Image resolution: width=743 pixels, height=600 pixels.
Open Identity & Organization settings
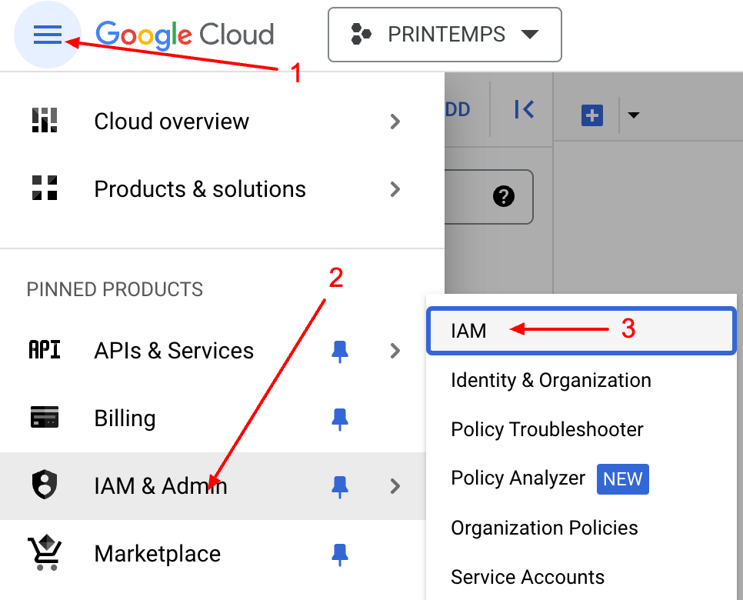pos(551,380)
